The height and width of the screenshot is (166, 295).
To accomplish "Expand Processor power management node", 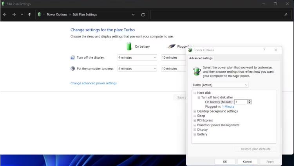I will tap(195, 125).
